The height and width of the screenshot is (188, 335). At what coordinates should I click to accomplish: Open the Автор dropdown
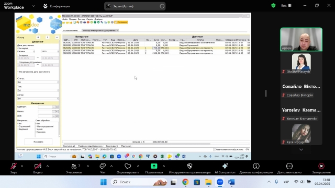point(38,99)
